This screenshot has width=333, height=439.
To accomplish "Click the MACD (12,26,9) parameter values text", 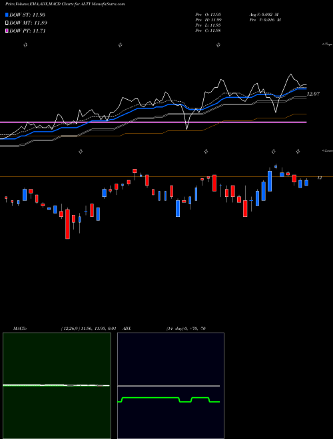I will [89, 329].
